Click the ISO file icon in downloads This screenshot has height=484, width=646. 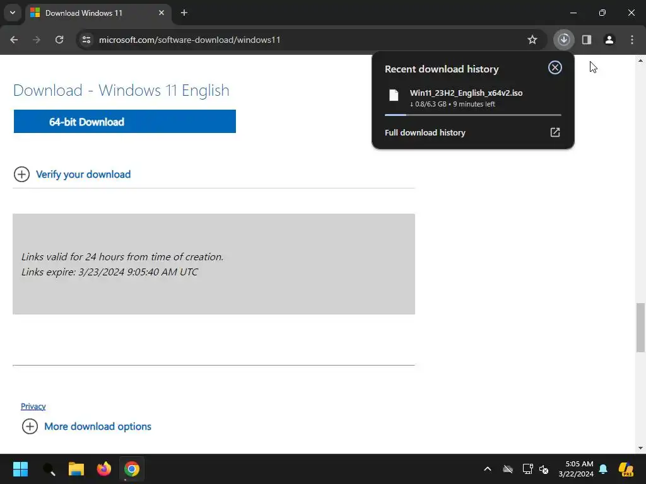(x=394, y=95)
